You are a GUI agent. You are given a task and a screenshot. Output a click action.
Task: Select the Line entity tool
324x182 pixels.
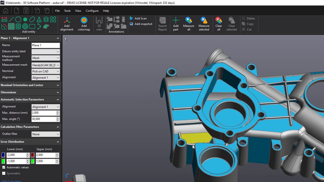[11, 19]
